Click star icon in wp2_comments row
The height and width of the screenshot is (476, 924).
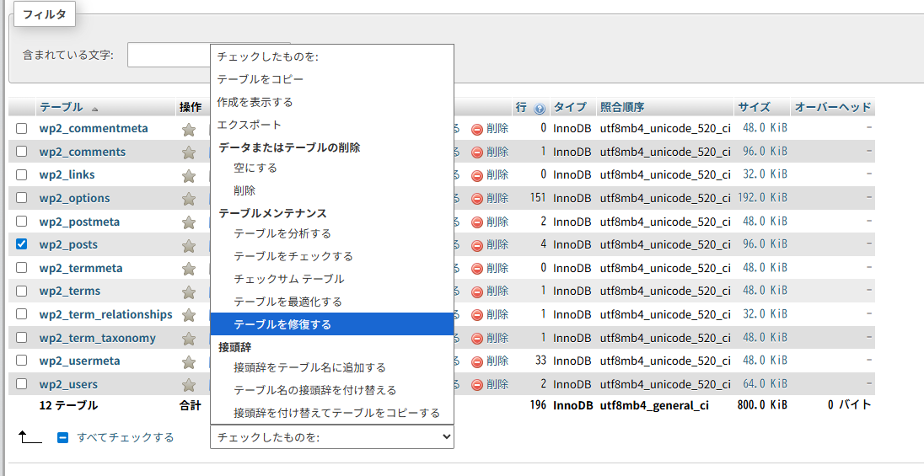(189, 152)
